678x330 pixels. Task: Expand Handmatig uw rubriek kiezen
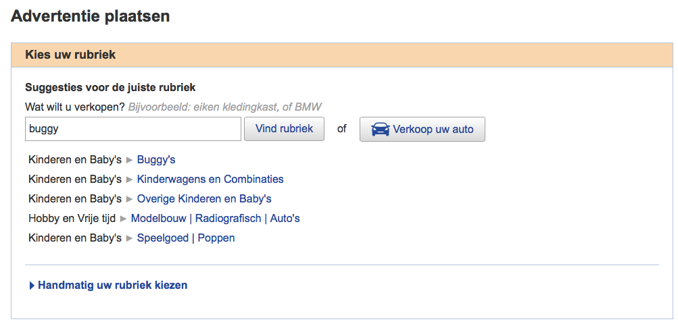[112, 285]
